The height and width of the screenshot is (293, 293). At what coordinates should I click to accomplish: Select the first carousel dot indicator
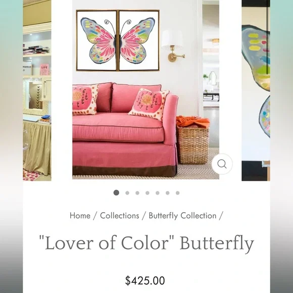tap(116, 192)
